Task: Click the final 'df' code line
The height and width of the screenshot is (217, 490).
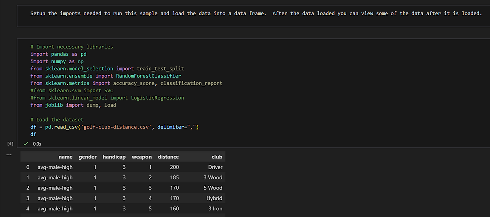Action: (x=33, y=134)
